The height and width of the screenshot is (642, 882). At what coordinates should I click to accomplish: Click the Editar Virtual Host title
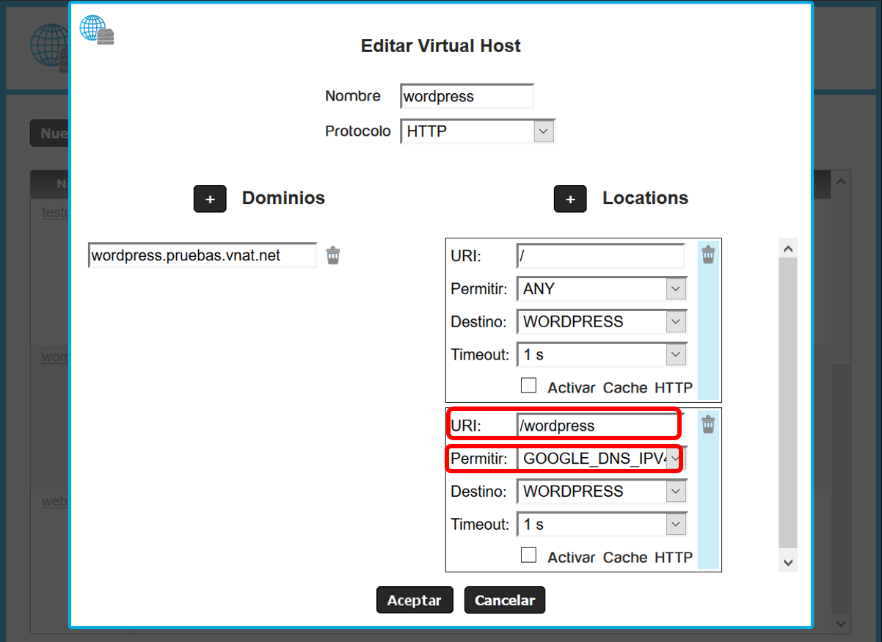(x=441, y=45)
